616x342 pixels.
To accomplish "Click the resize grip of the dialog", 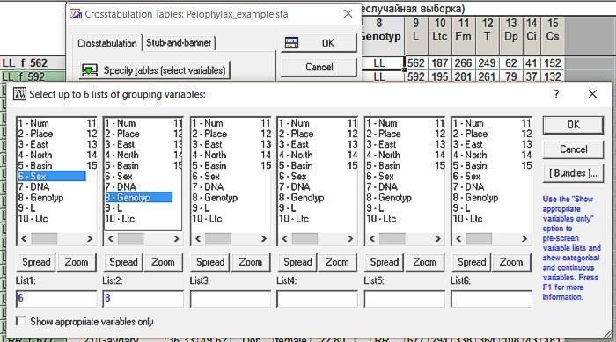I will tap(608, 333).
